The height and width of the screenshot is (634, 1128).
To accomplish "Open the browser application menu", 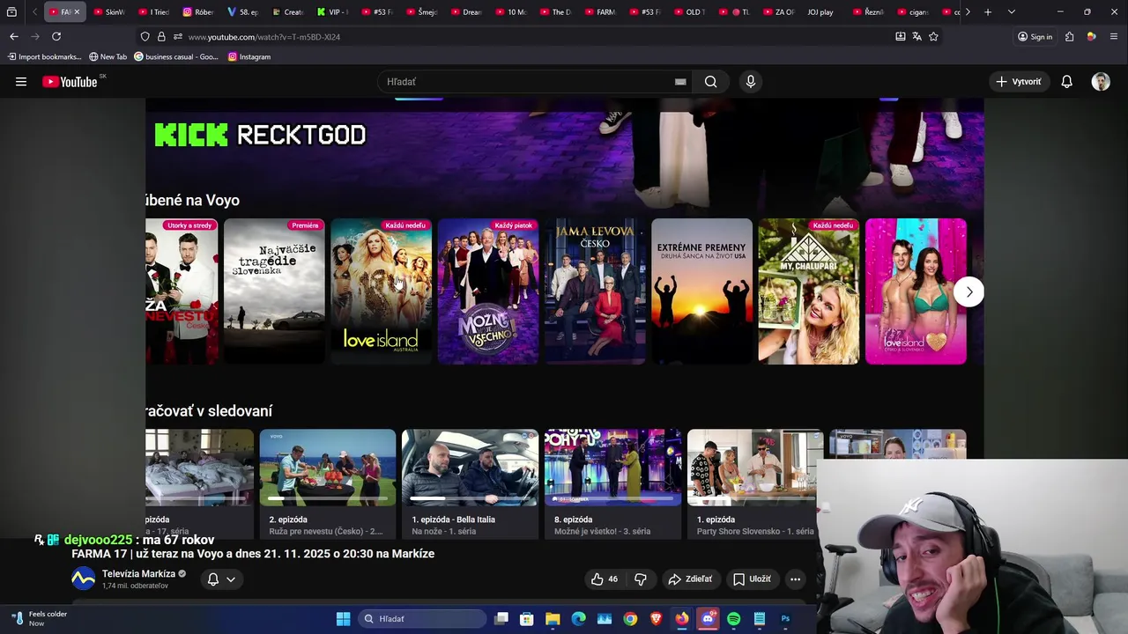I will [x=1114, y=36].
